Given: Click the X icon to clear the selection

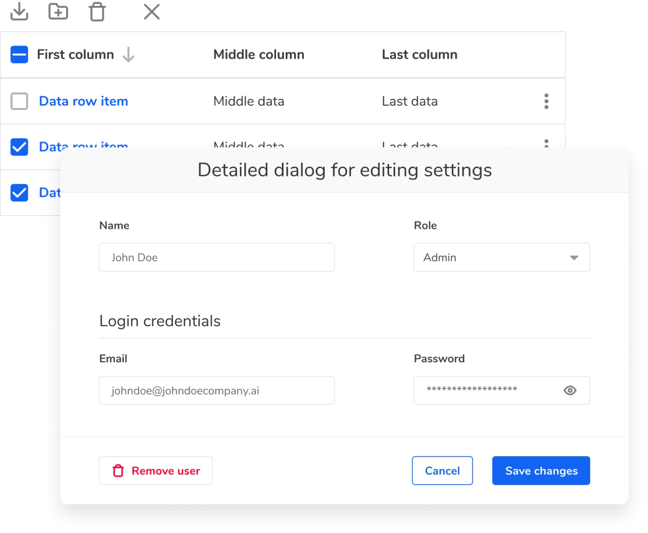Looking at the screenshot, I should [x=152, y=12].
